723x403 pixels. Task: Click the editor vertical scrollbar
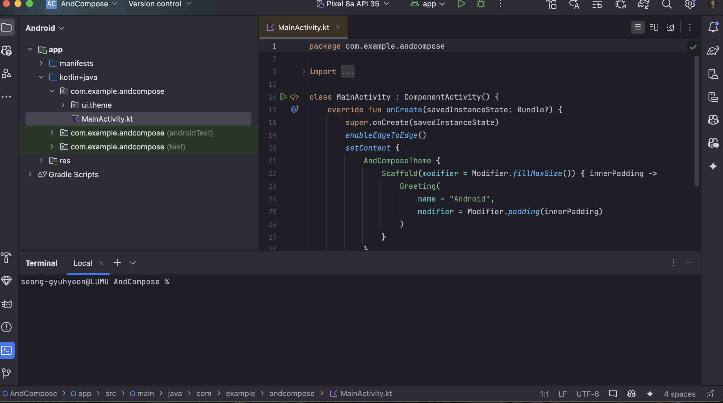pyautogui.click(x=697, y=122)
